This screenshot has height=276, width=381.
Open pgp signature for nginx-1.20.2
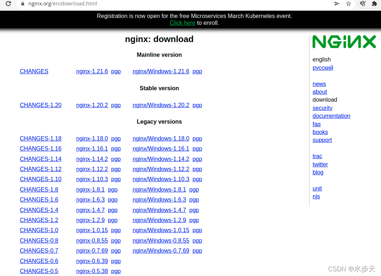click(116, 105)
